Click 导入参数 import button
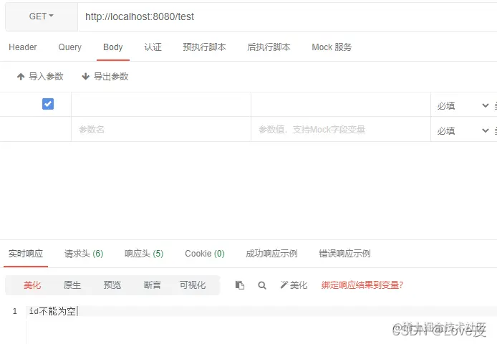Image resolution: width=497 pixels, height=344 pixels. tap(40, 77)
